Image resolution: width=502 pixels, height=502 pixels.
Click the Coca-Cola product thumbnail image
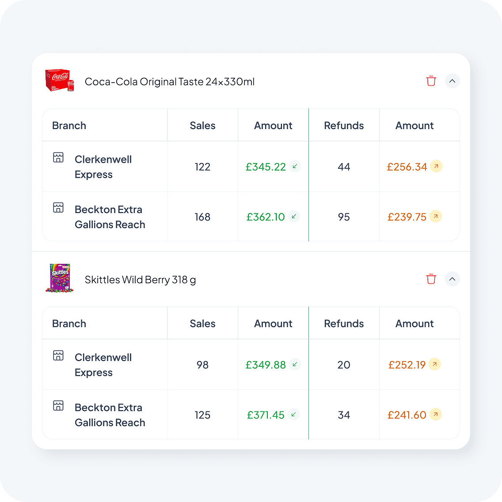(60, 80)
